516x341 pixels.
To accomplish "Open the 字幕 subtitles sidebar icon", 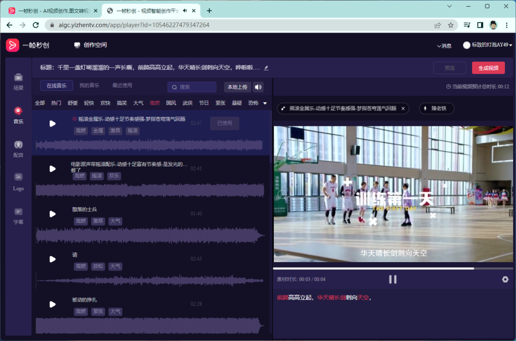I will (18, 211).
